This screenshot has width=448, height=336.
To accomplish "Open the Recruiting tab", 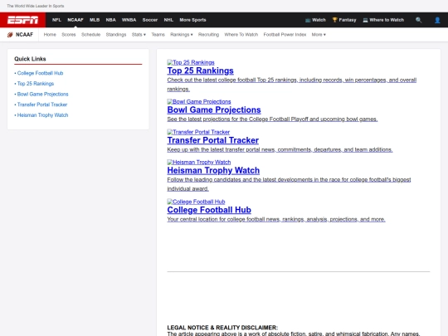I will [208, 35].
